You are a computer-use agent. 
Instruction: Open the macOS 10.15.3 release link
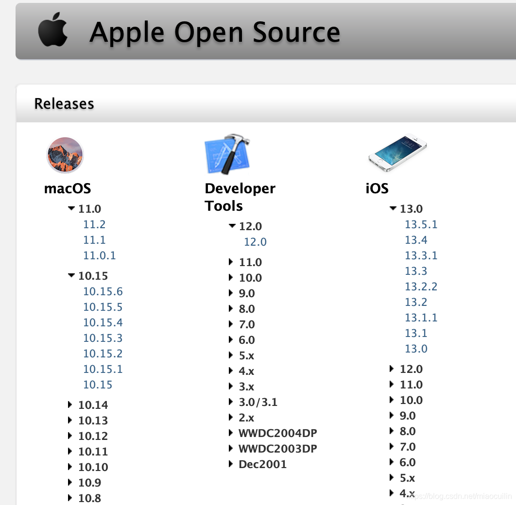point(103,338)
